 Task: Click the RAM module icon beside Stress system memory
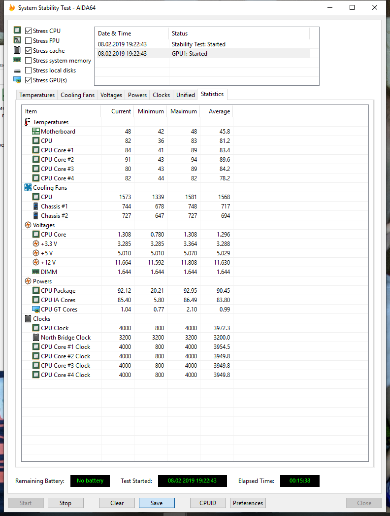(x=17, y=60)
